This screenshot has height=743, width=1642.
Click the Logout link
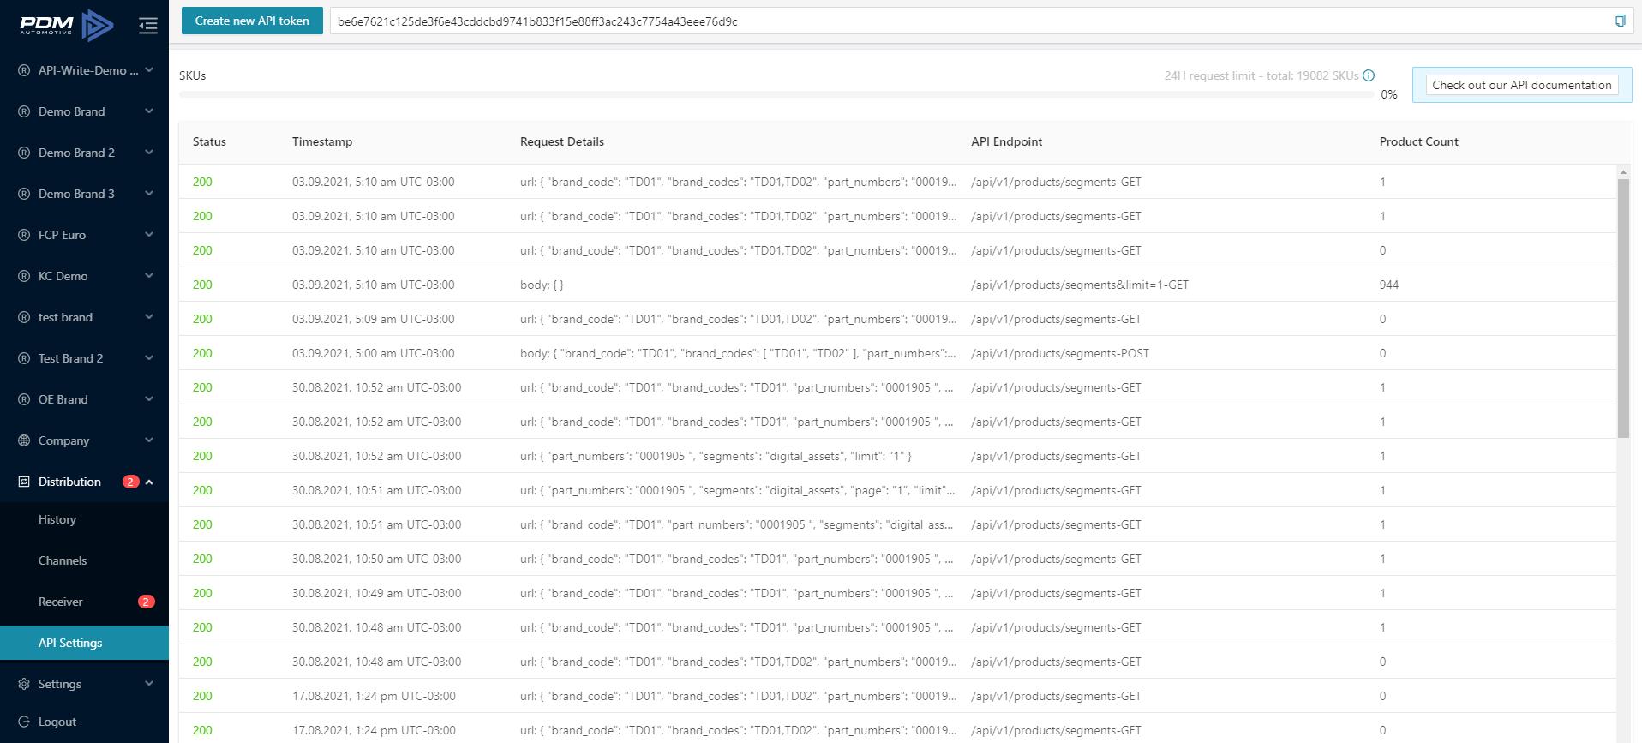pos(57,722)
